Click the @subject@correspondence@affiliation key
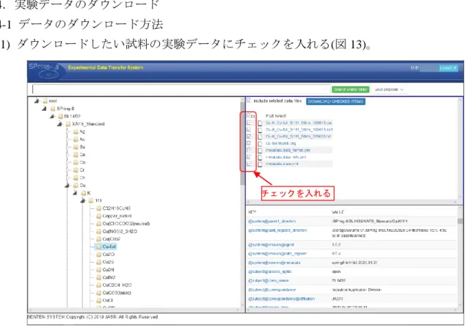This screenshot has width=469, height=328. (x=281, y=299)
